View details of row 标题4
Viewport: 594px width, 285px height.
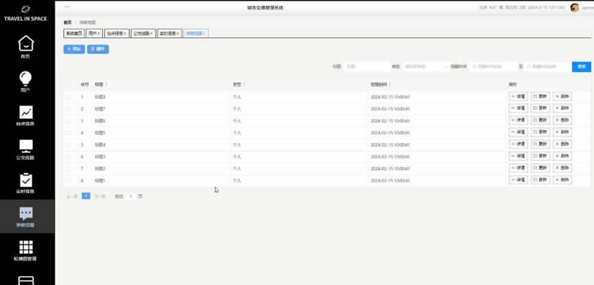[518, 144]
